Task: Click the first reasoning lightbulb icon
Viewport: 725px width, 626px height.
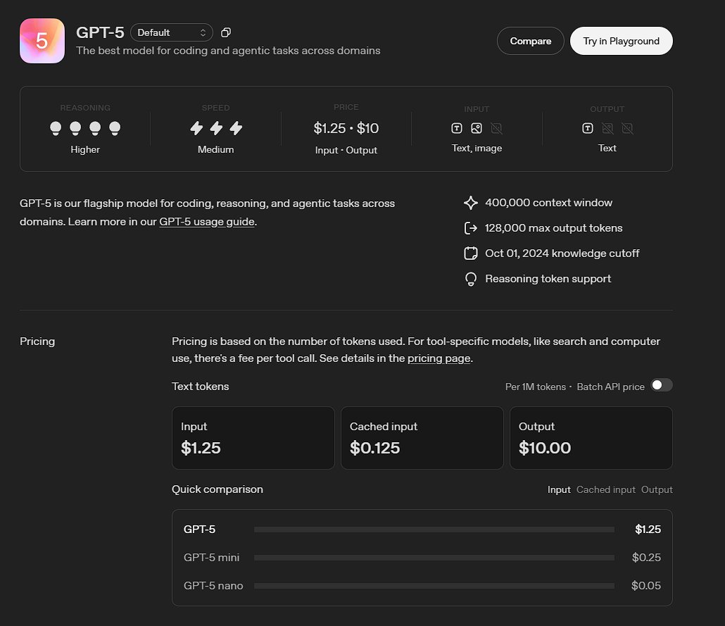Action: tap(56, 128)
